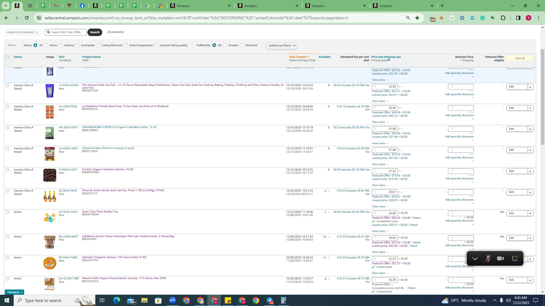Click Edit for the Frontier Hawthorn Berries row
Viewport: 545px width, 306px height.
click(517, 171)
